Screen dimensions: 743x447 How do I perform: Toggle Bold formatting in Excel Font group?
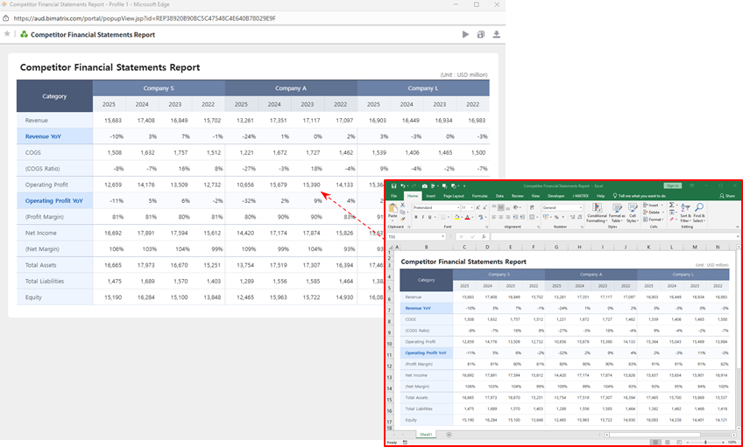415,217
